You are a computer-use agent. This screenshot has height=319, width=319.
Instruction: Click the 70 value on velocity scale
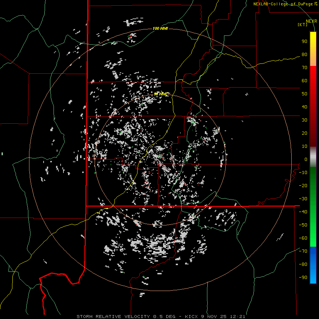pos(304,68)
